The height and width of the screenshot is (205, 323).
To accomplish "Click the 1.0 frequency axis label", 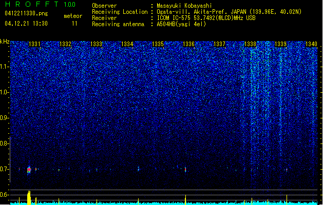I will (x=5, y=92).
